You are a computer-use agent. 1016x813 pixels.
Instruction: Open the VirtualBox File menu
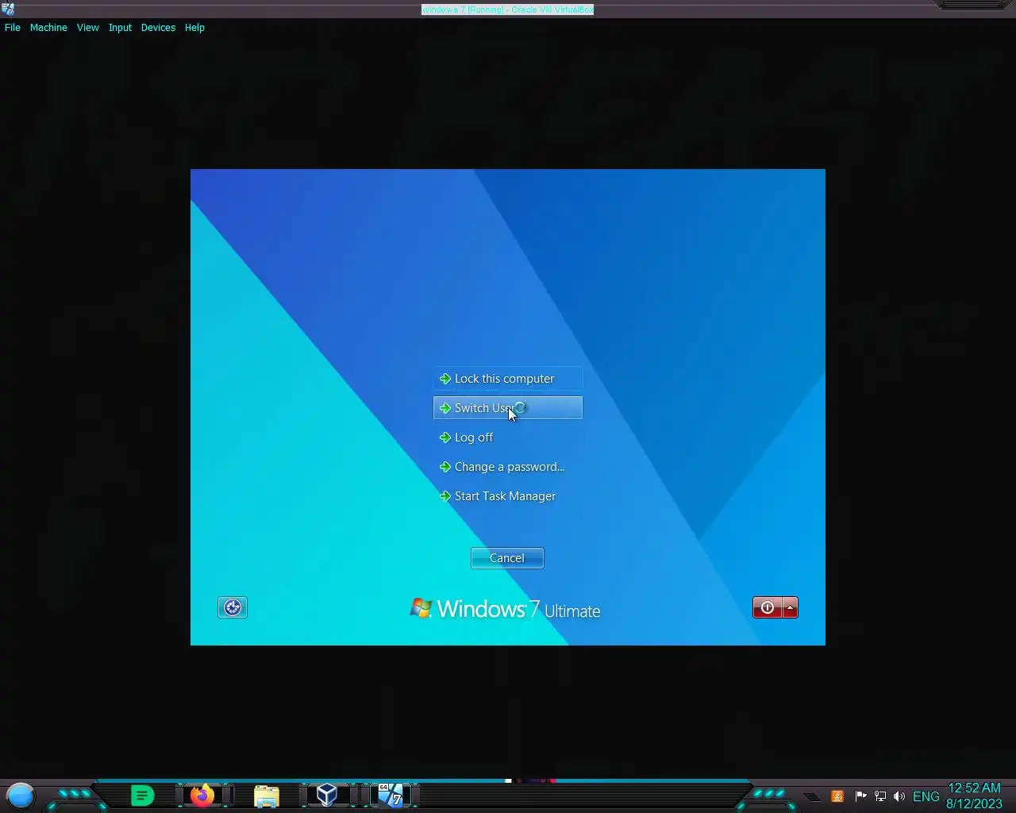point(13,28)
